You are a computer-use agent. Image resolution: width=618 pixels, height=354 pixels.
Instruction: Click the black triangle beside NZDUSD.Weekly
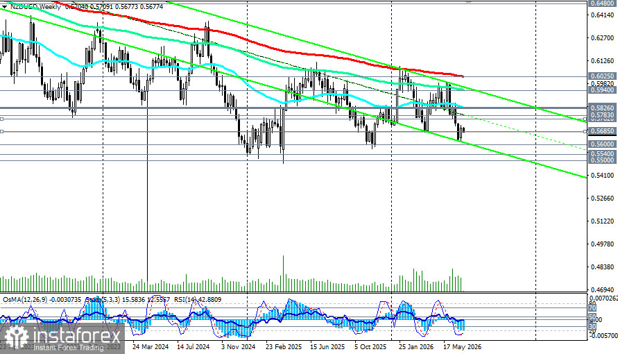coord(5,7)
